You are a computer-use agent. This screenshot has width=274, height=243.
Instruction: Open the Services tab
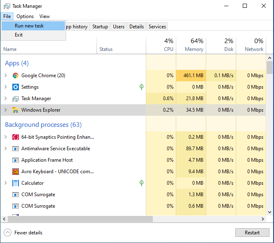(x=157, y=27)
